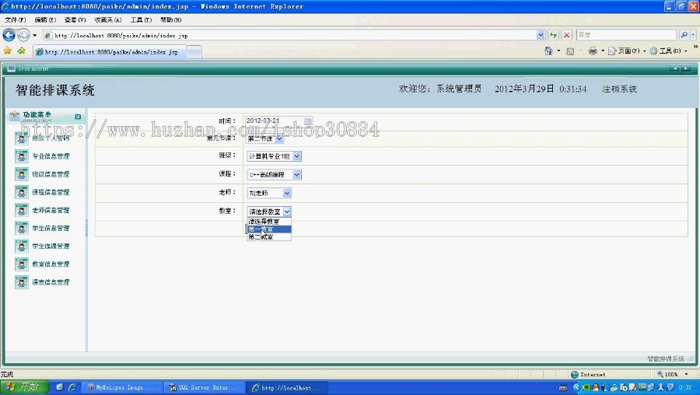700x395 pixels.
Task: Open the 编辑(E) menu
Action: [45, 19]
